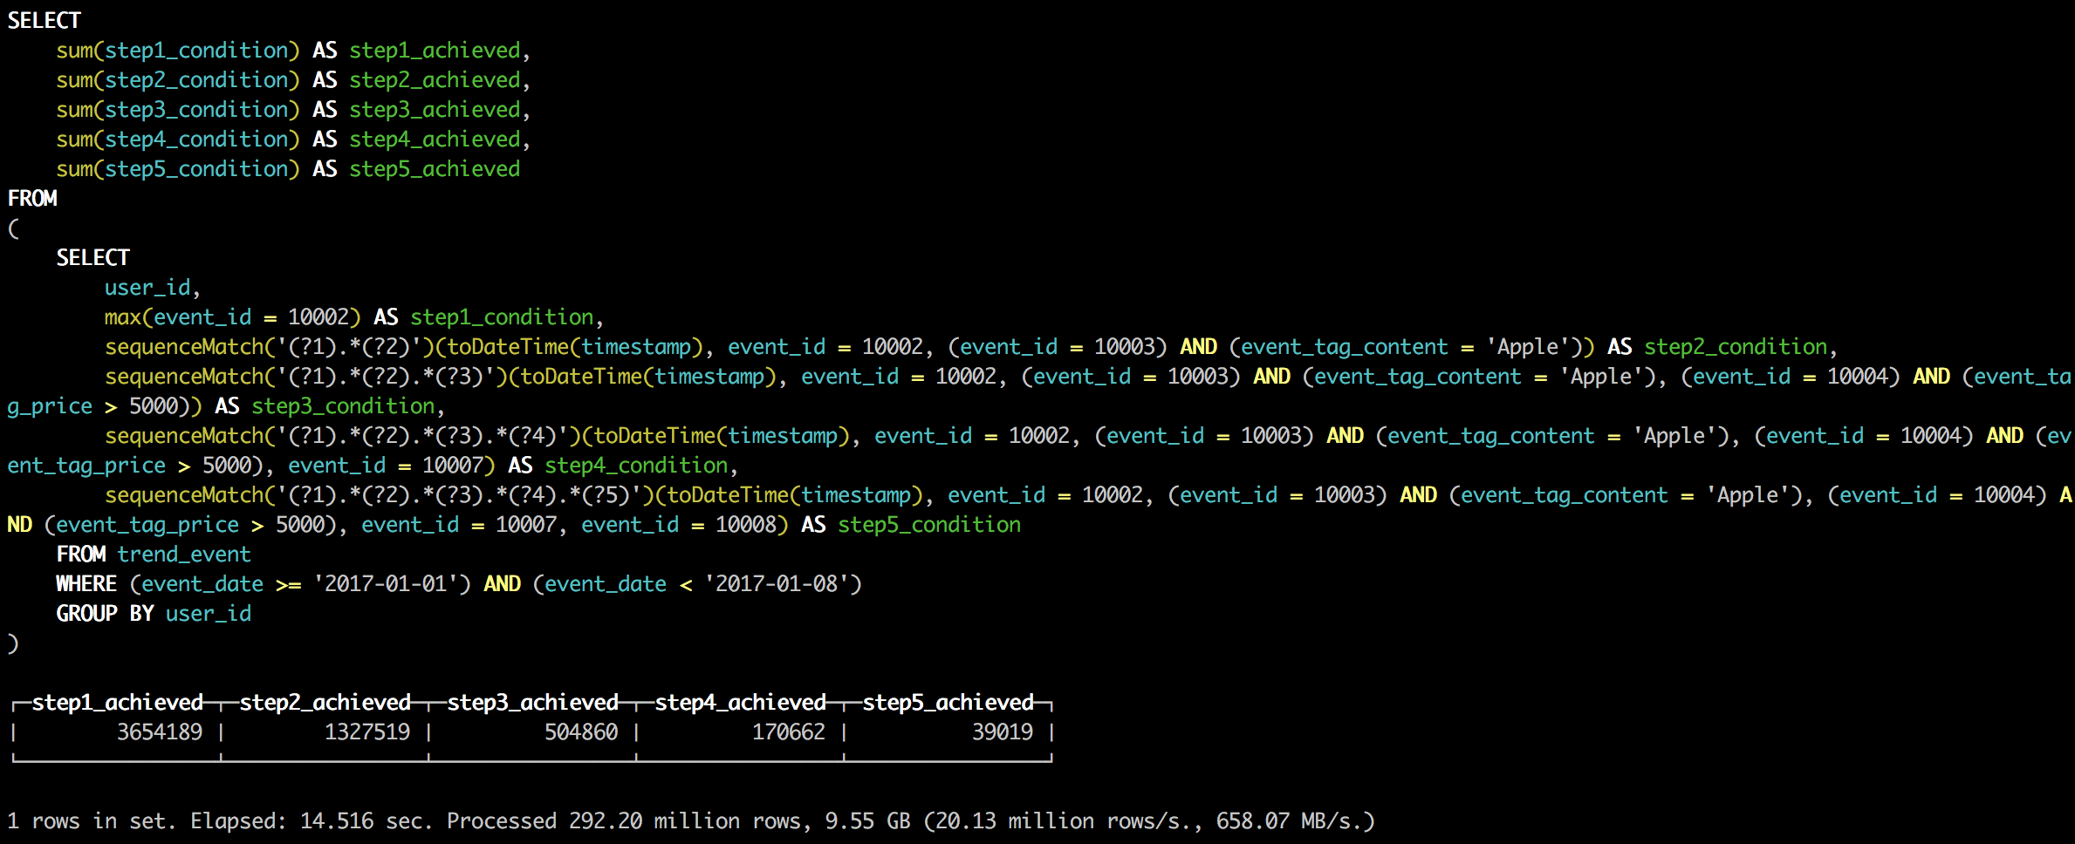This screenshot has height=844, width=2075.
Task: Click the result value 504860
Action: point(581,732)
